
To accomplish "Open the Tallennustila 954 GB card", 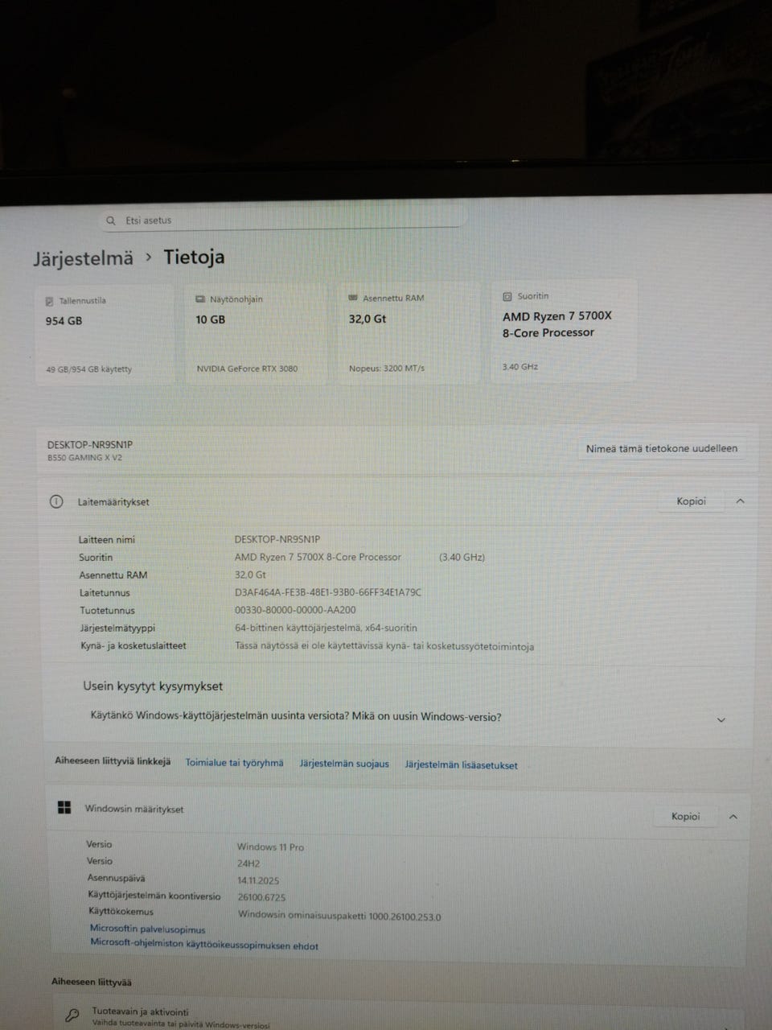I will click(x=105, y=334).
